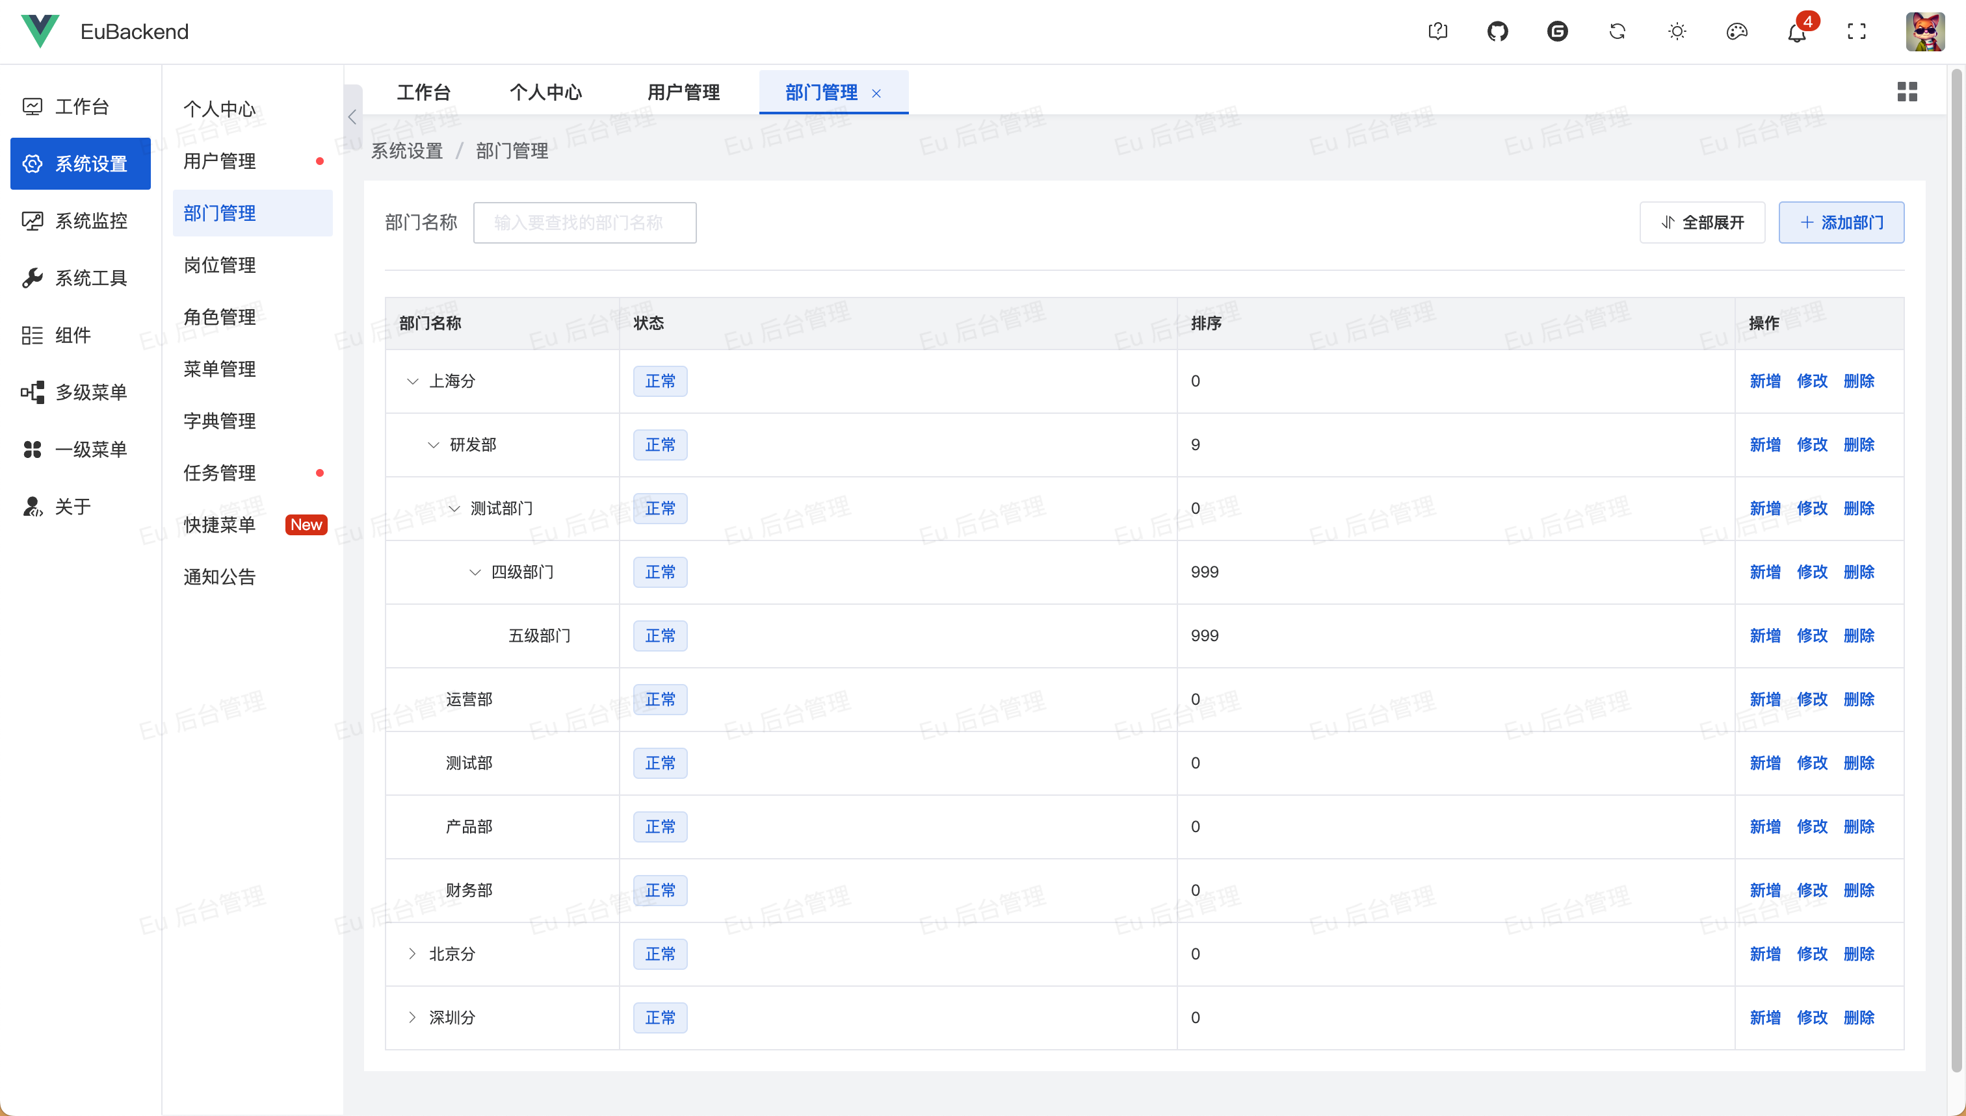
Task: Switch to the 工作台 tab
Action: pos(423,92)
